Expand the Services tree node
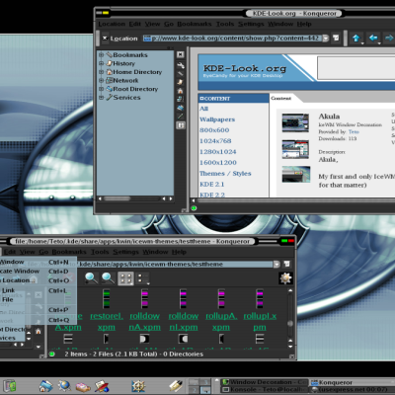The image size is (395, 395). tap(102, 98)
